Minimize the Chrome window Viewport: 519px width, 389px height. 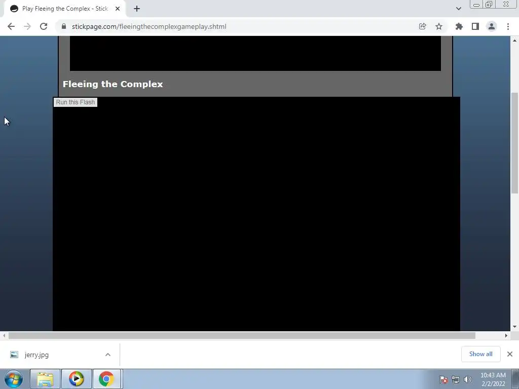476,4
